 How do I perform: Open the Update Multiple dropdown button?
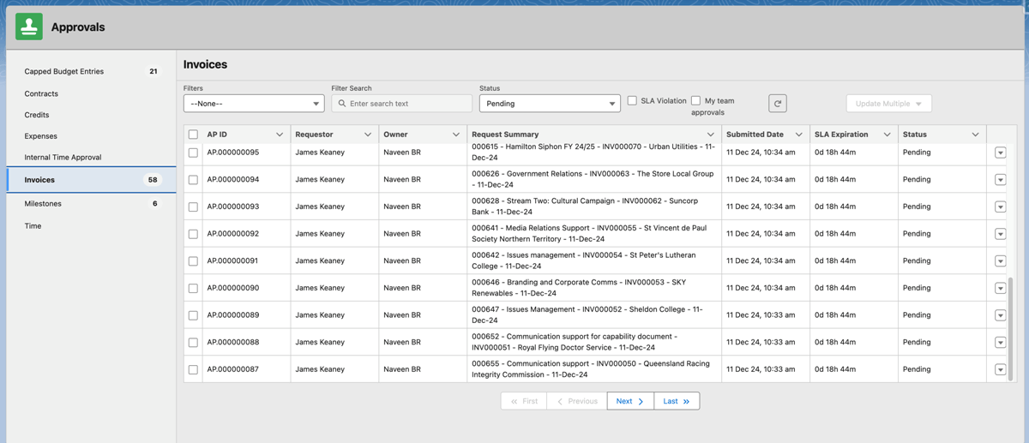point(888,104)
